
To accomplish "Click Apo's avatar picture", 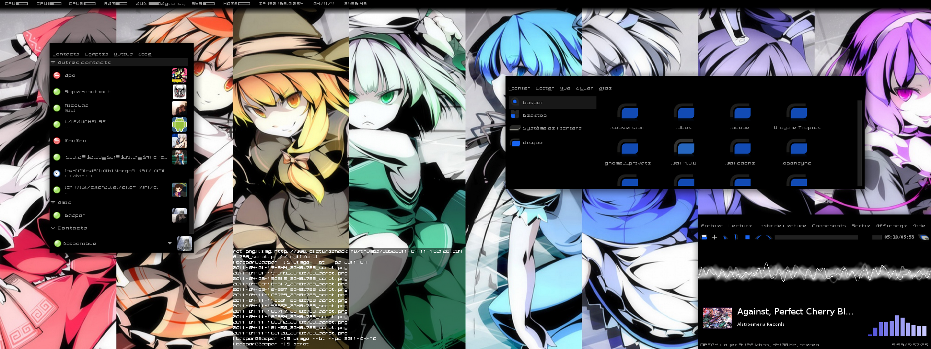I will pyautogui.click(x=180, y=75).
